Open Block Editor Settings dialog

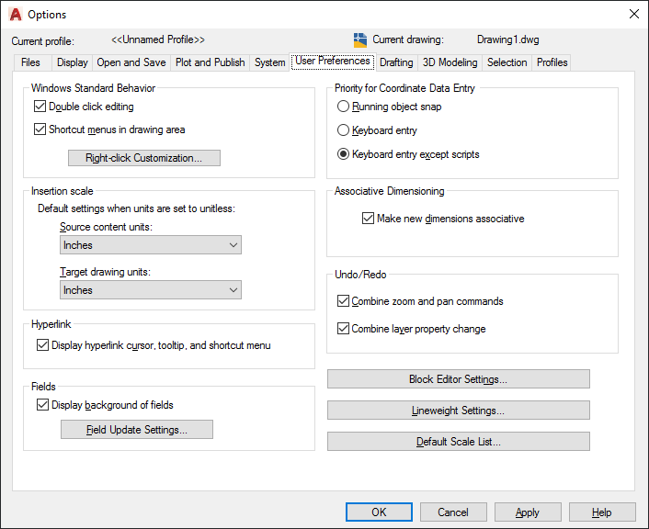tap(458, 379)
